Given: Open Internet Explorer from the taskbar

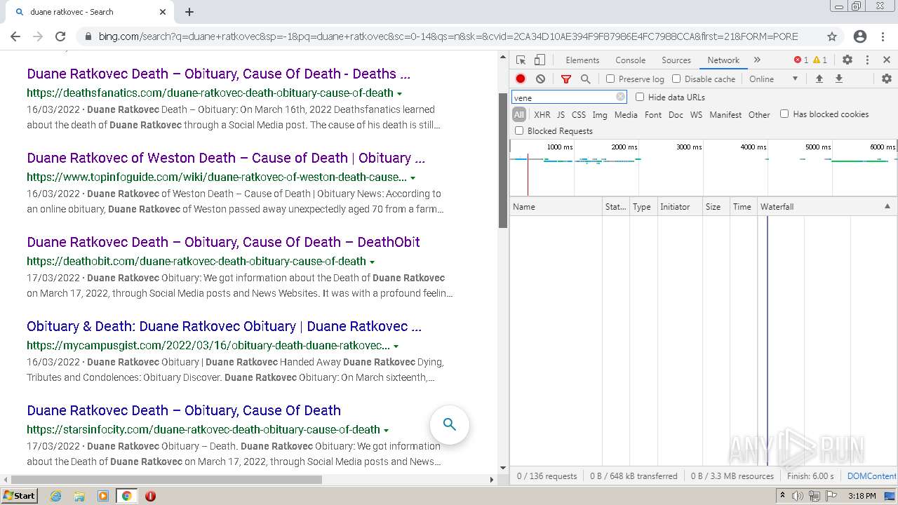Looking at the screenshot, I should pos(55,496).
